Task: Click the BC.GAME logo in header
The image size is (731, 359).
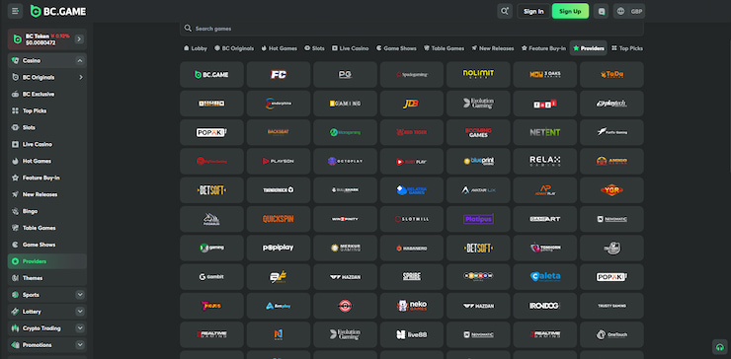Action: click(x=58, y=11)
